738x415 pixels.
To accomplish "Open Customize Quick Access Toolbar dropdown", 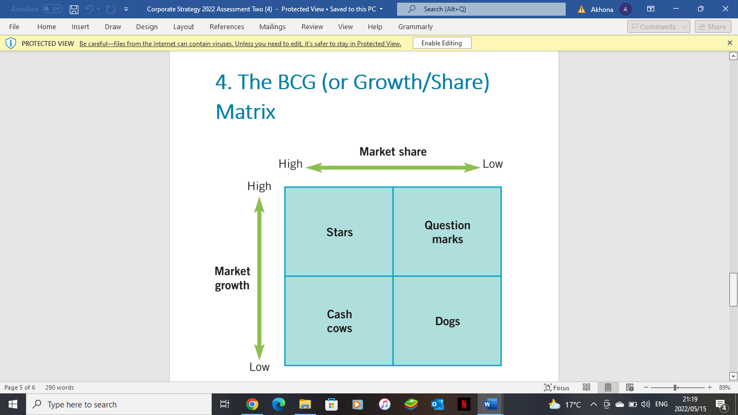I will pos(126,9).
